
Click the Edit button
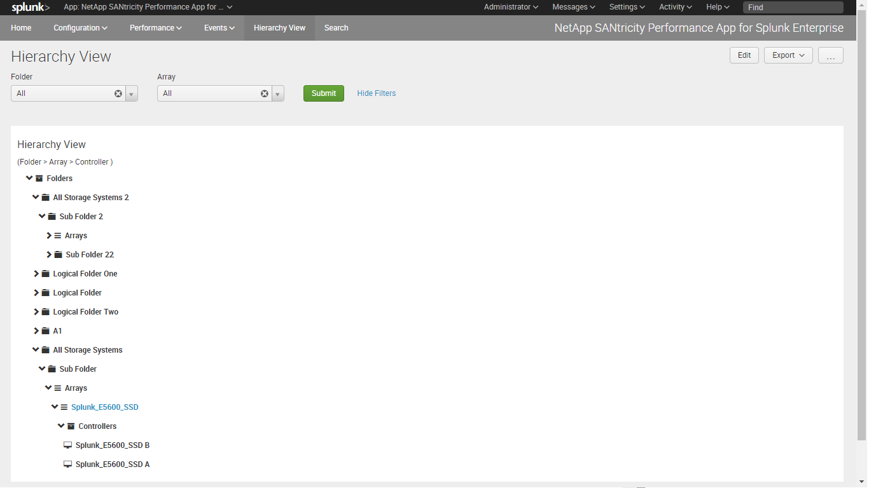[x=744, y=55]
